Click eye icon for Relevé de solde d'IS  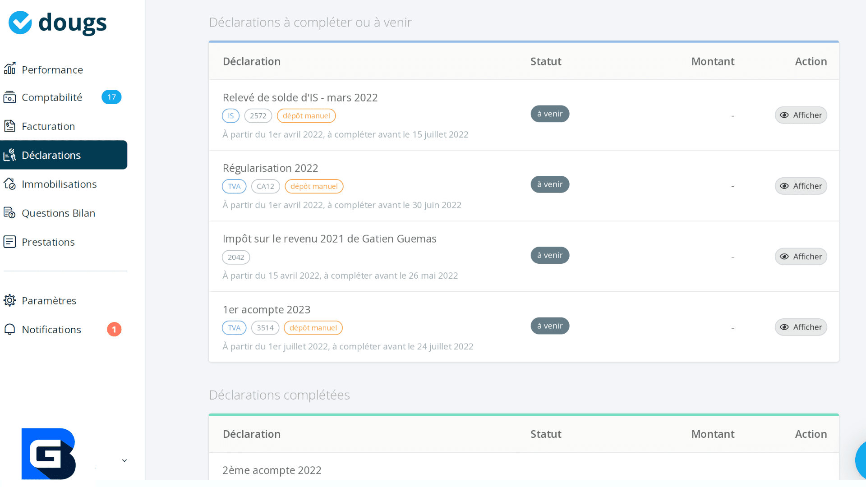click(x=784, y=115)
